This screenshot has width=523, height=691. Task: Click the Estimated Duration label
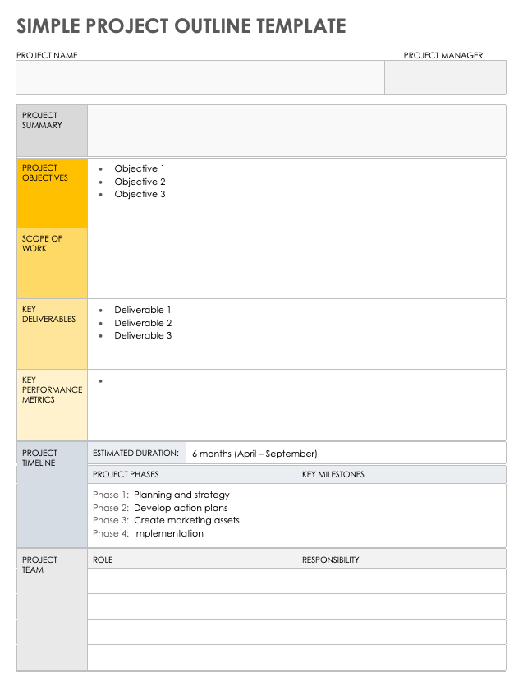[x=135, y=453]
